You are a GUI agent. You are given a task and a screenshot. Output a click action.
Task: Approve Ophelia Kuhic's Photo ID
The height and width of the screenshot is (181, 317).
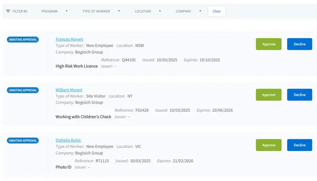tap(269, 145)
